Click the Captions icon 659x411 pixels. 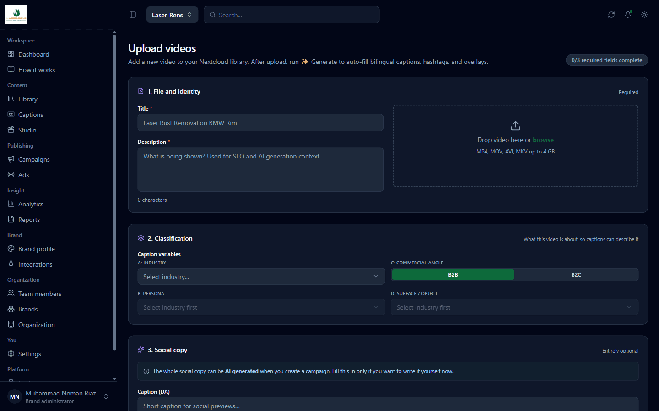point(11,115)
